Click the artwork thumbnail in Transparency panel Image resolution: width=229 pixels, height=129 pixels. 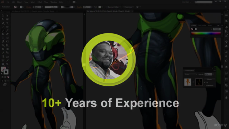[x=187, y=82]
